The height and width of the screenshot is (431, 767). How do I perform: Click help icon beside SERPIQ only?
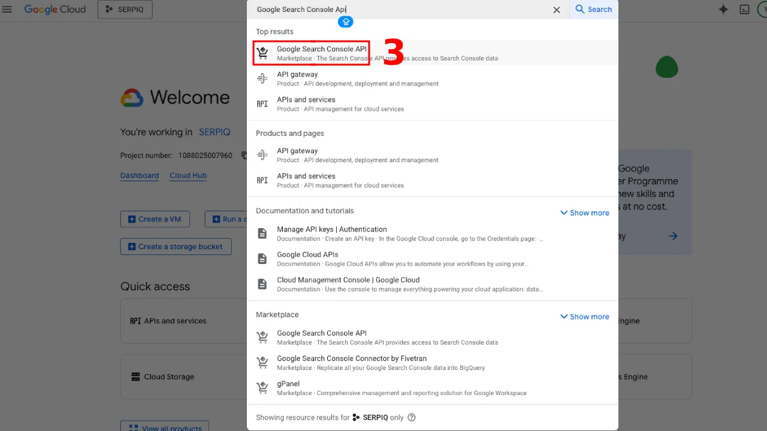412,417
